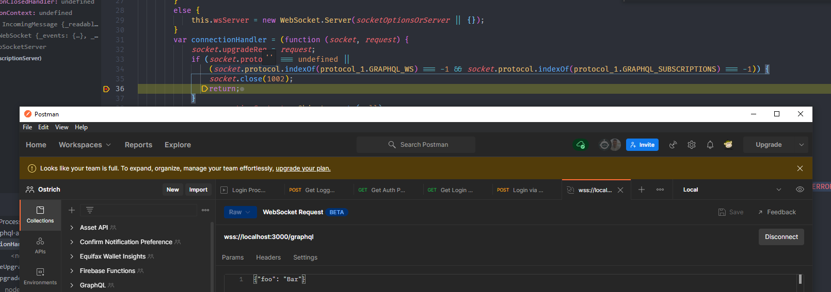Click the Save button
The width and height of the screenshot is (831, 292).
(731, 212)
